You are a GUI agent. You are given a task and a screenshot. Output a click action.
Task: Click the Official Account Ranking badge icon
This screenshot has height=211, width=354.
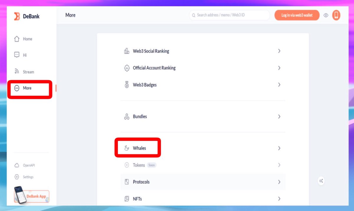click(x=127, y=68)
